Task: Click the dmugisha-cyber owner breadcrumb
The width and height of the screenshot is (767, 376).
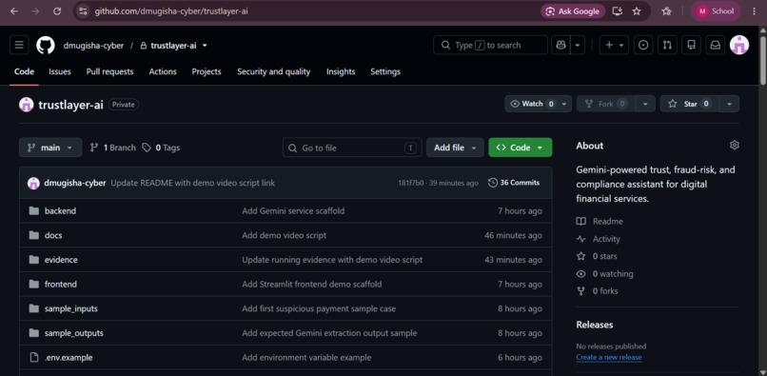Action: 93,46
